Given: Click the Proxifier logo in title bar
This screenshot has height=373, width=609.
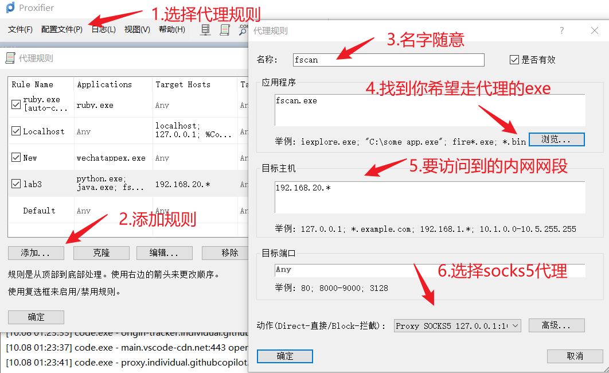Looking at the screenshot, I should [x=10, y=9].
